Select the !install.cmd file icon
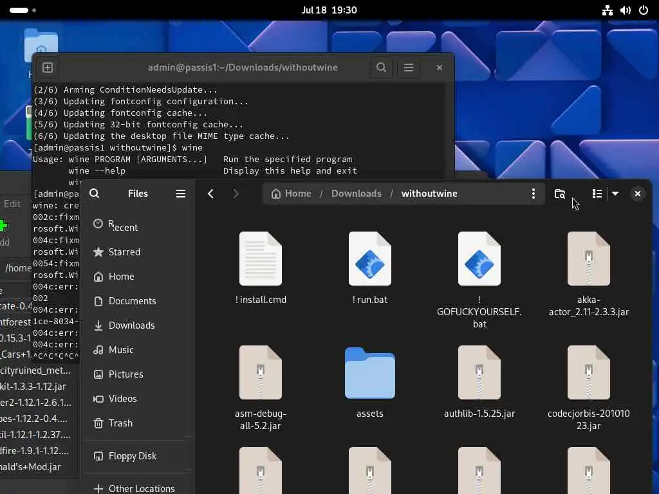 pyautogui.click(x=261, y=259)
